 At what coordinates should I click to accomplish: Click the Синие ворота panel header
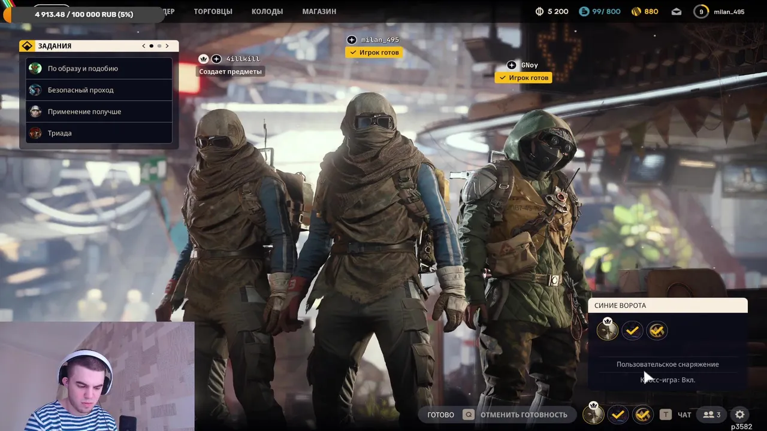(x=668, y=305)
